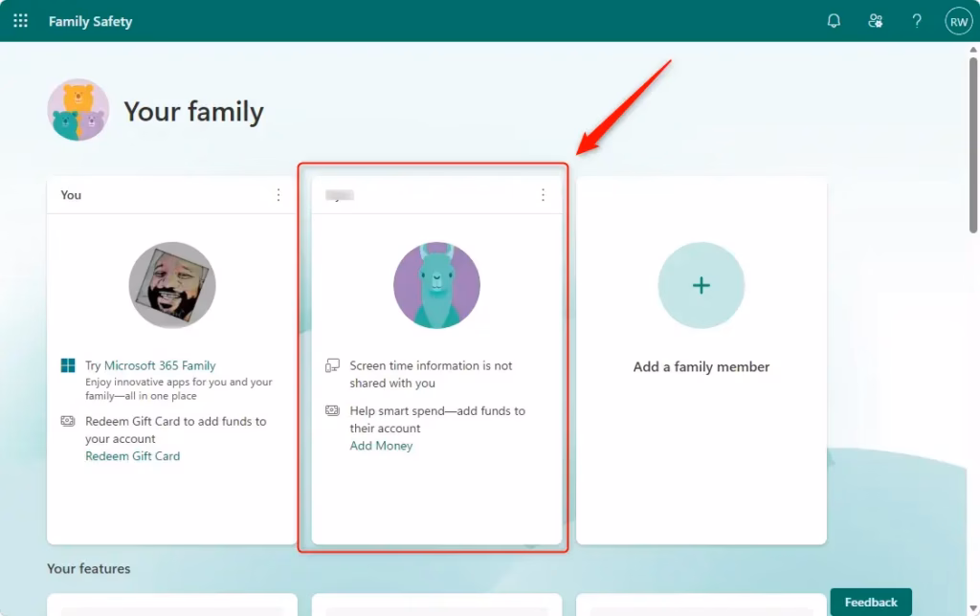Click Add Money link
Image resolution: width=980 pixels, height=616 pixels.
pos(381,446)
